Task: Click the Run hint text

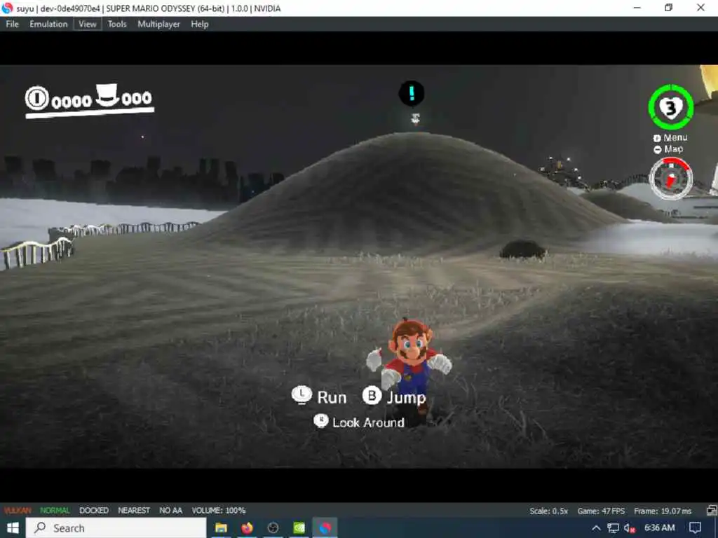Action: coord(332,398)
